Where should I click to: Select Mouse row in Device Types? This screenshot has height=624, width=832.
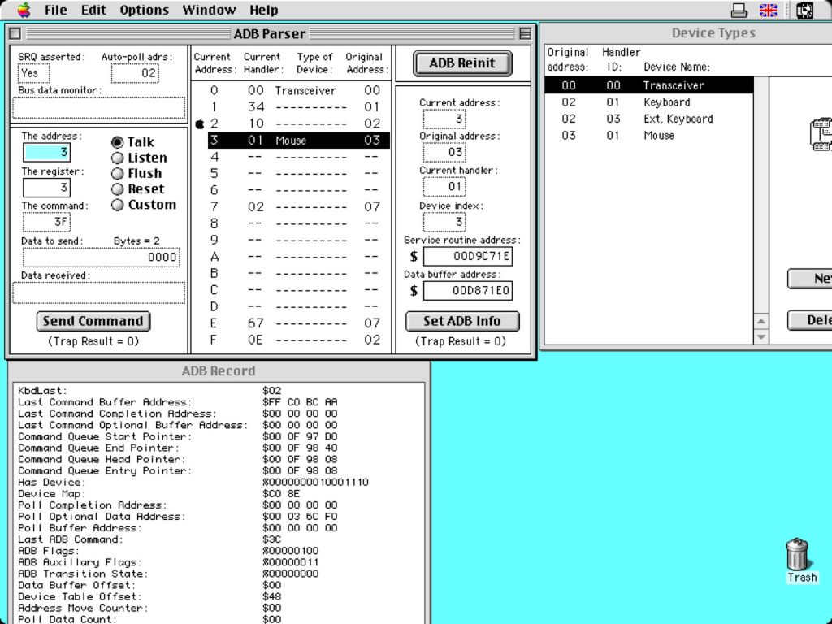(649, 136)
